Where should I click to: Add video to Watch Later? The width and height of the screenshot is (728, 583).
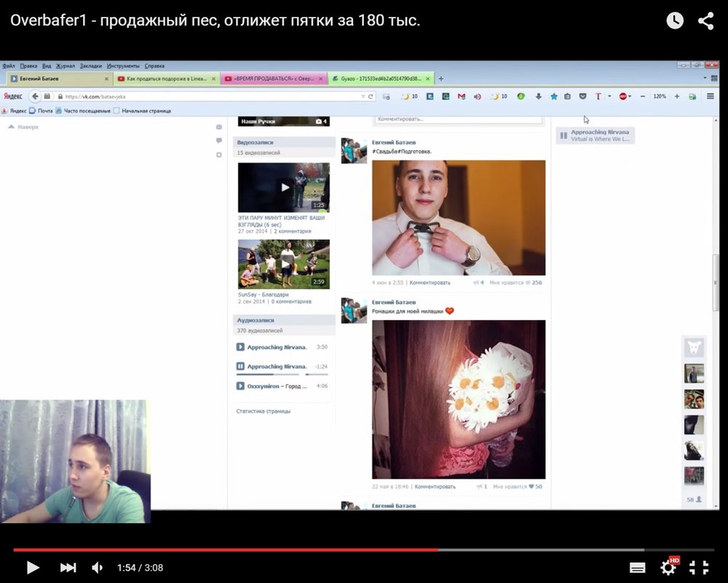tap(675, 20)
